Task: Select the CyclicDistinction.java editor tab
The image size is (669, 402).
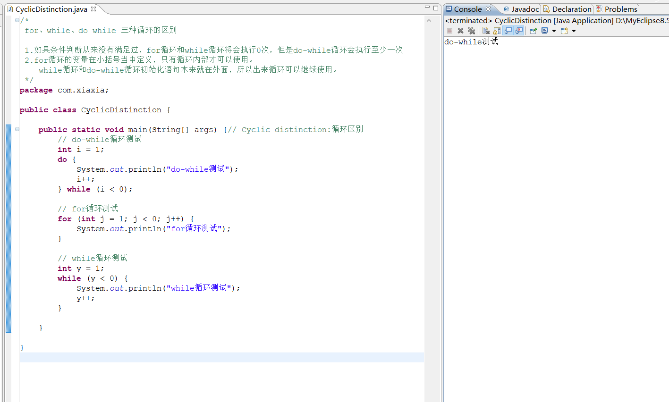Action: 51,9
